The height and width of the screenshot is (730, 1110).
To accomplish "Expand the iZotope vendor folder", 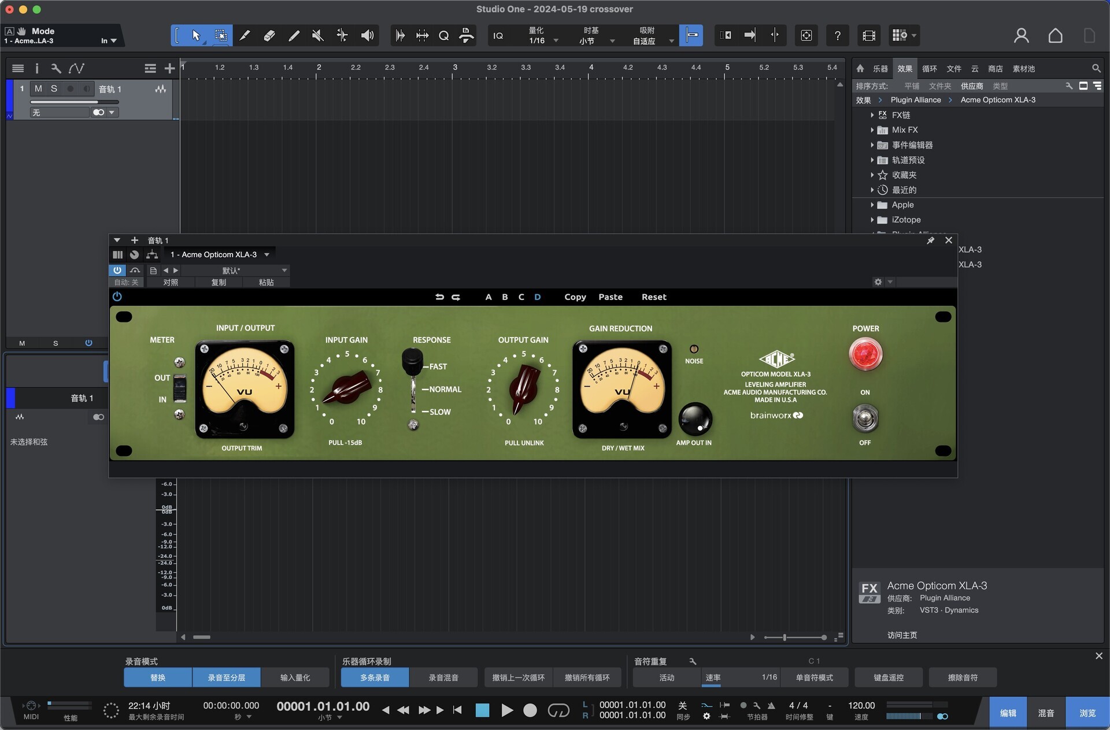I will click(872, 220).
